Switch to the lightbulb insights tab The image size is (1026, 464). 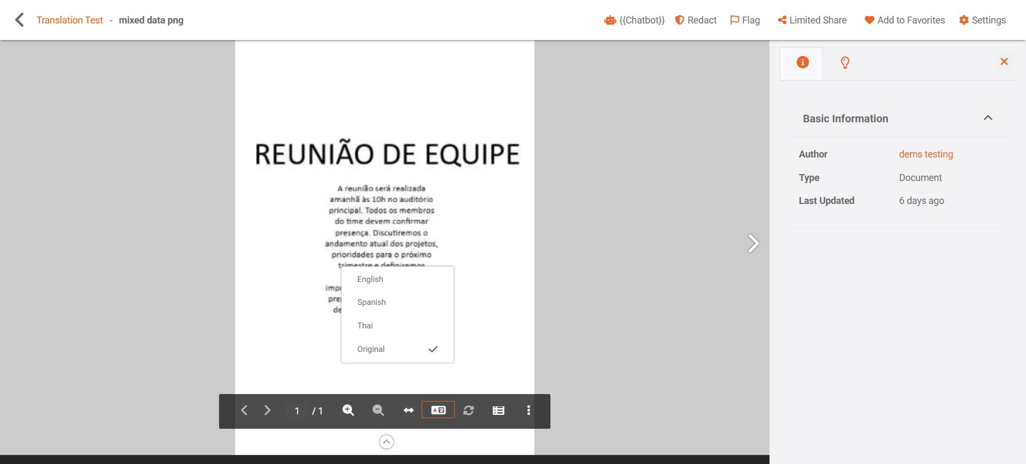point(845,62)
